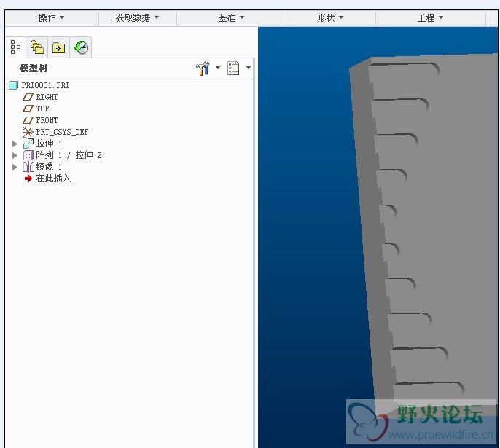The height and width of the screenshot is (448, 500).
Task: Open the 基准 ribbon group dropdown
Action: tap(231, 17)
